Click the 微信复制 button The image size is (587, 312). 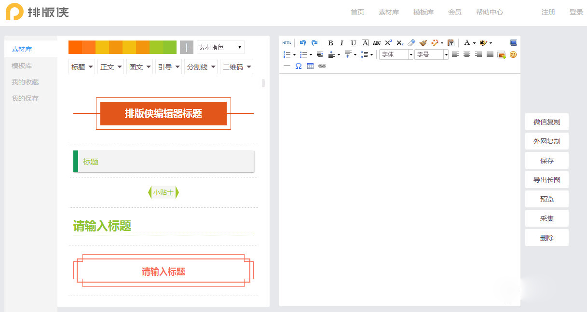pyautogui.click(x=546, y=122)
